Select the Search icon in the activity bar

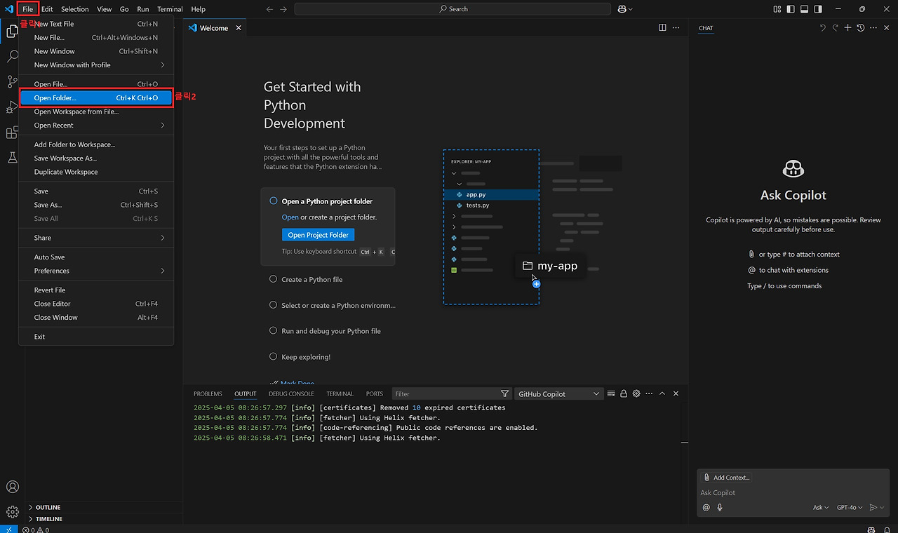12,56
